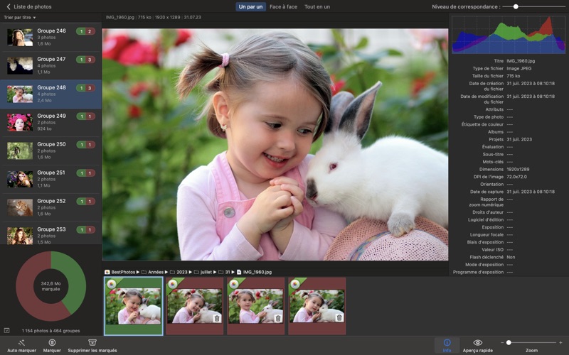Click Supprimer les marqués trash tool
This screenshot has height=355, width=569.
coord(92,346)
